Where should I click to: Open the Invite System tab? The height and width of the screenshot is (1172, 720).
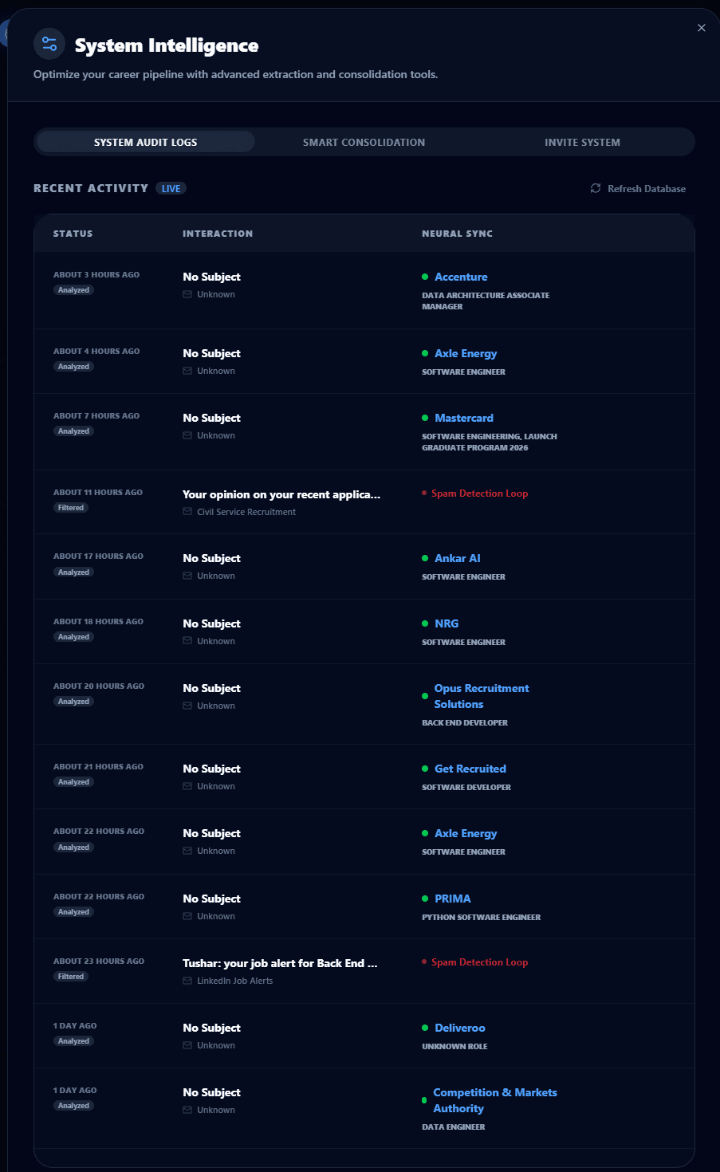click(582, 142)
